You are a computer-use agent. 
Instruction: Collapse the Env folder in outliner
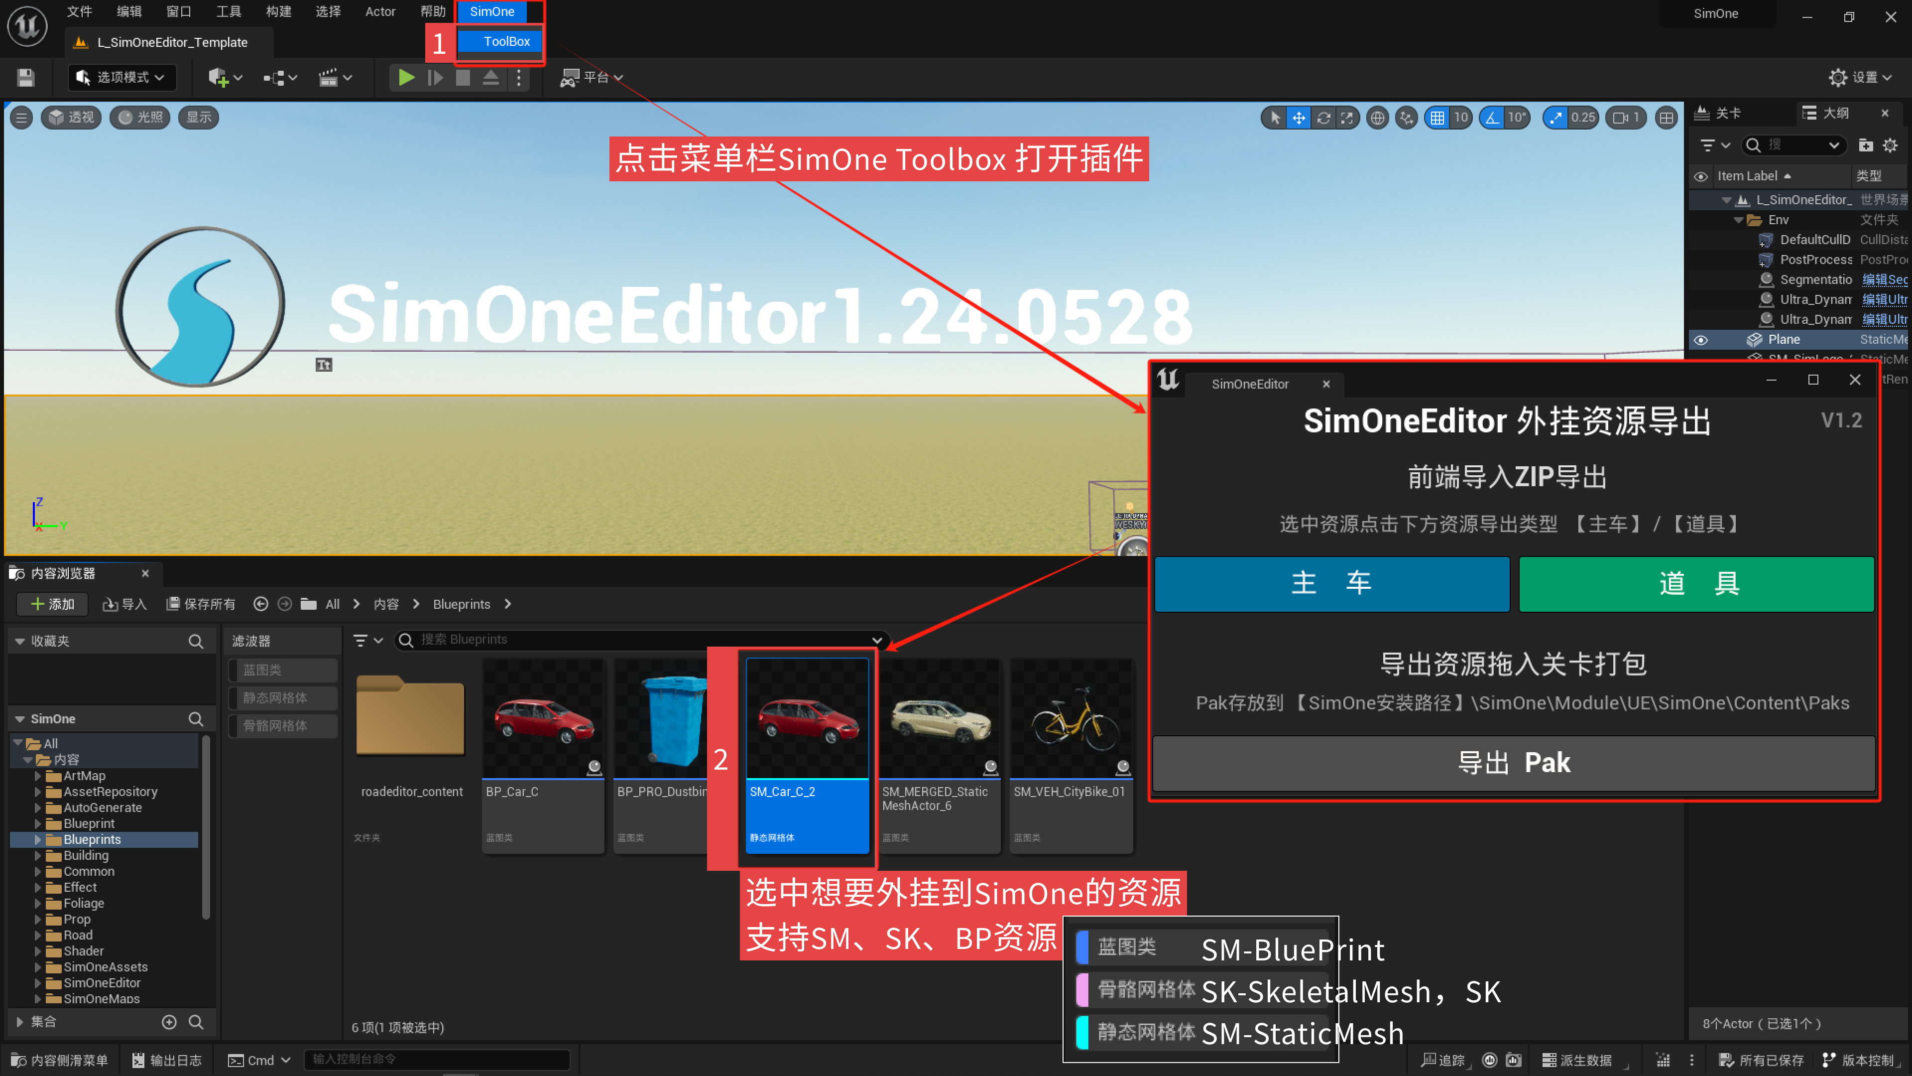[x=1738, y=220]
